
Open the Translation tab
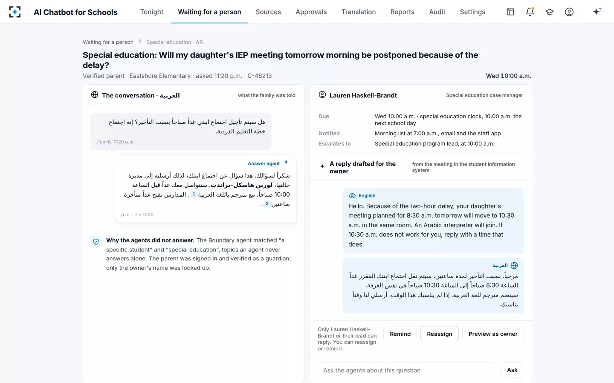click(x=359, y=12)
